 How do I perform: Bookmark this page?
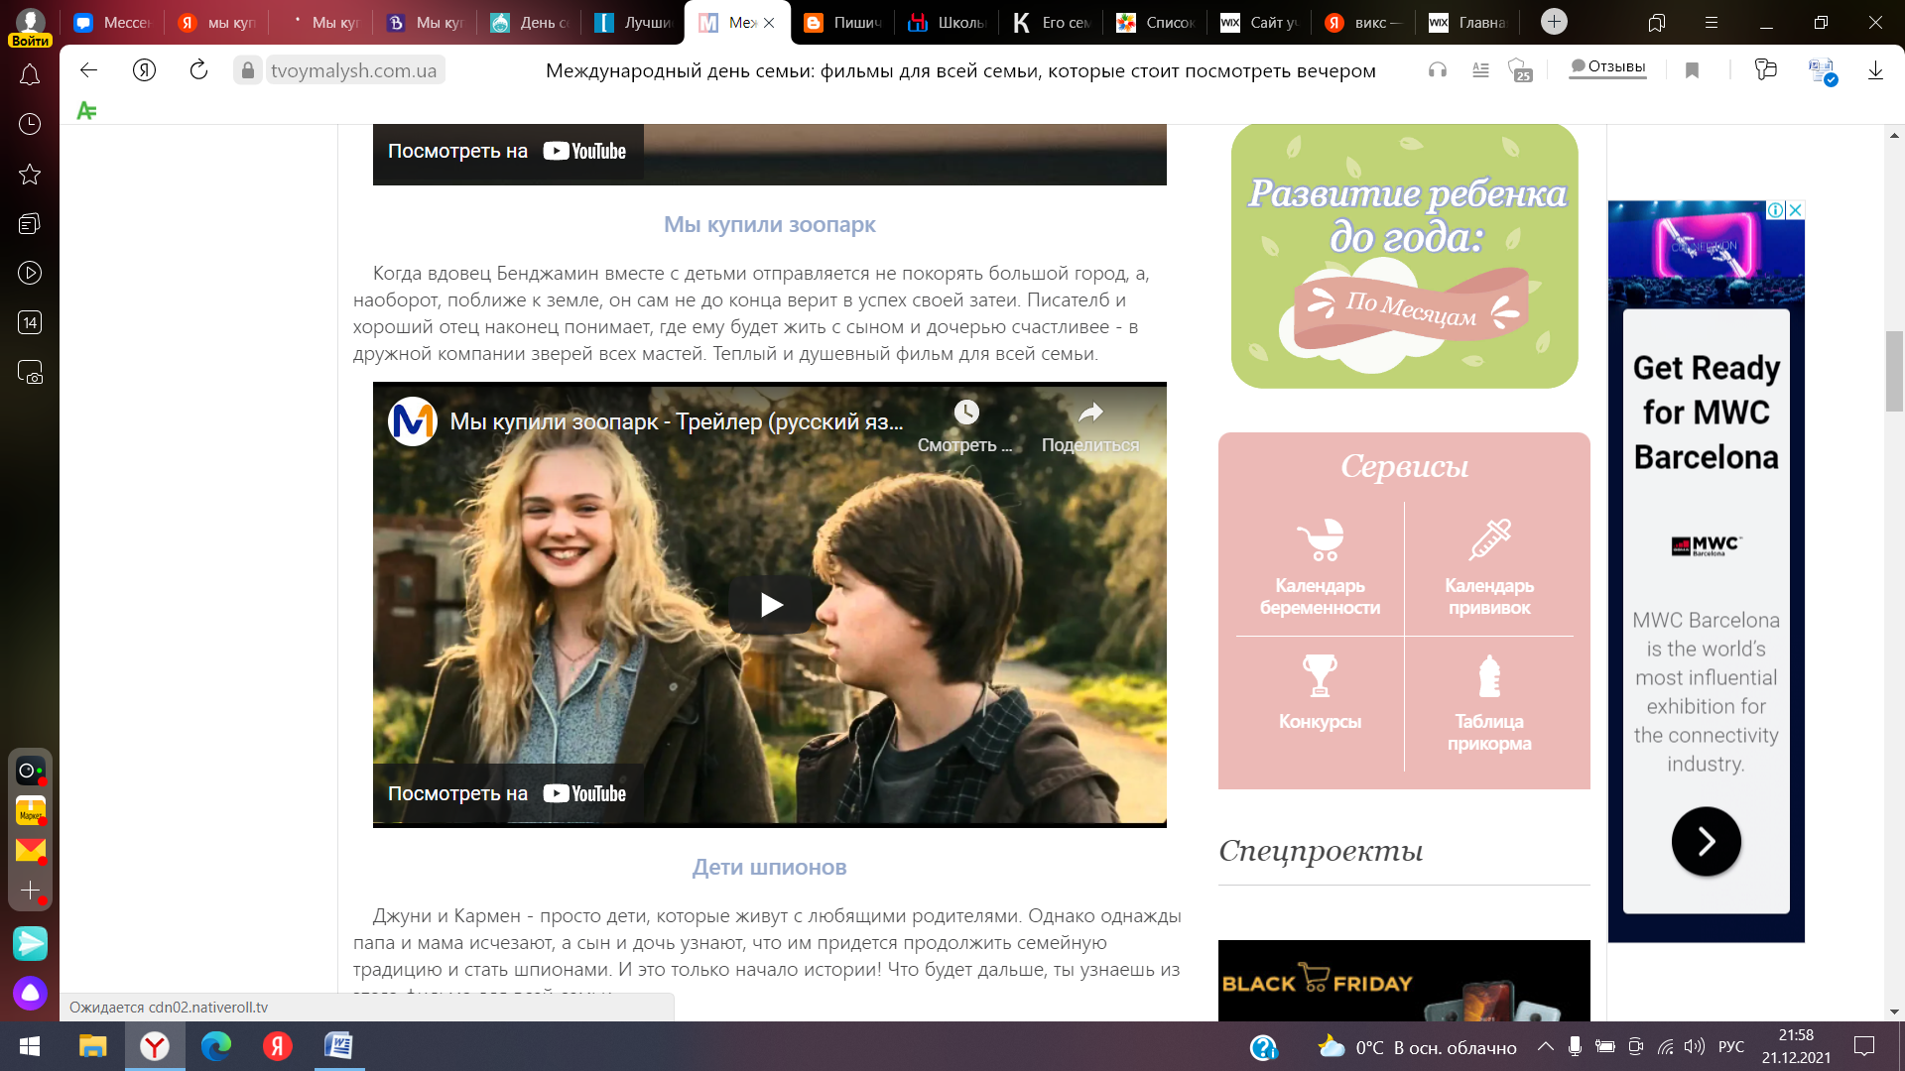click(1693, 69)
